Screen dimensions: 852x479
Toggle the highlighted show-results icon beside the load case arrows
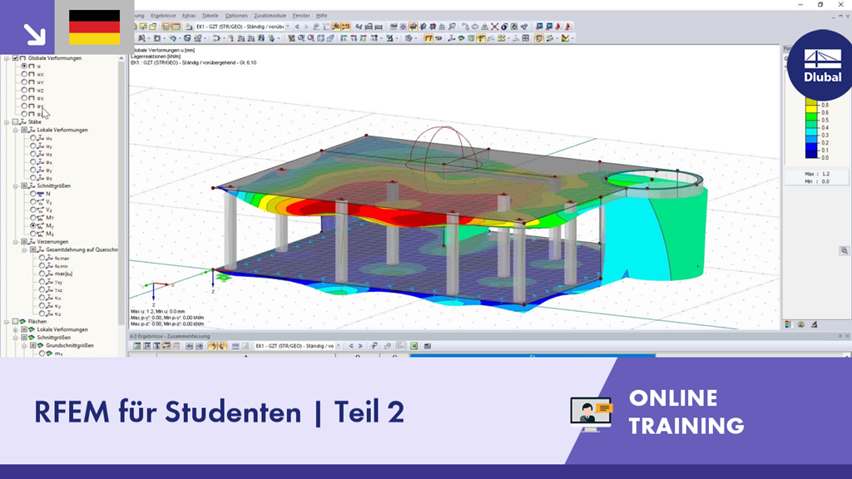(x=336, y=26)
